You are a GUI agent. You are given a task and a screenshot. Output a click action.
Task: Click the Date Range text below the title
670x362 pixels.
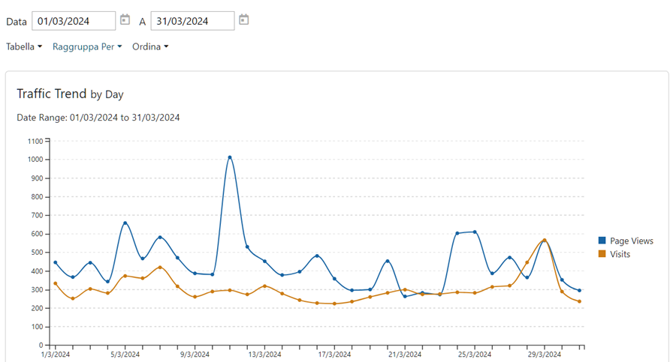pyautogui.click(x=98, y=118)
